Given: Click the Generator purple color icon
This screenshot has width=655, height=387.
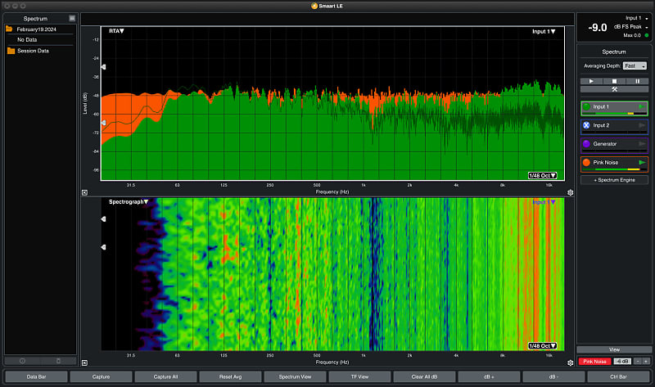Looking at the screenshot, I should pyautogui.click(x=586, y=143).
